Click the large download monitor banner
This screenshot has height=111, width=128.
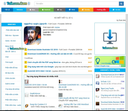(110, 39)
